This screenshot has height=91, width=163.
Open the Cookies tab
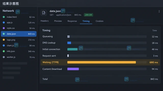pyautogui.click(x=100, y=21)
